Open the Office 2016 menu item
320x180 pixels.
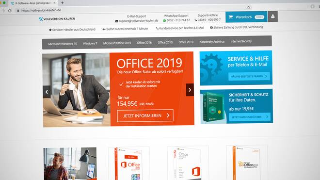point(144,43)
